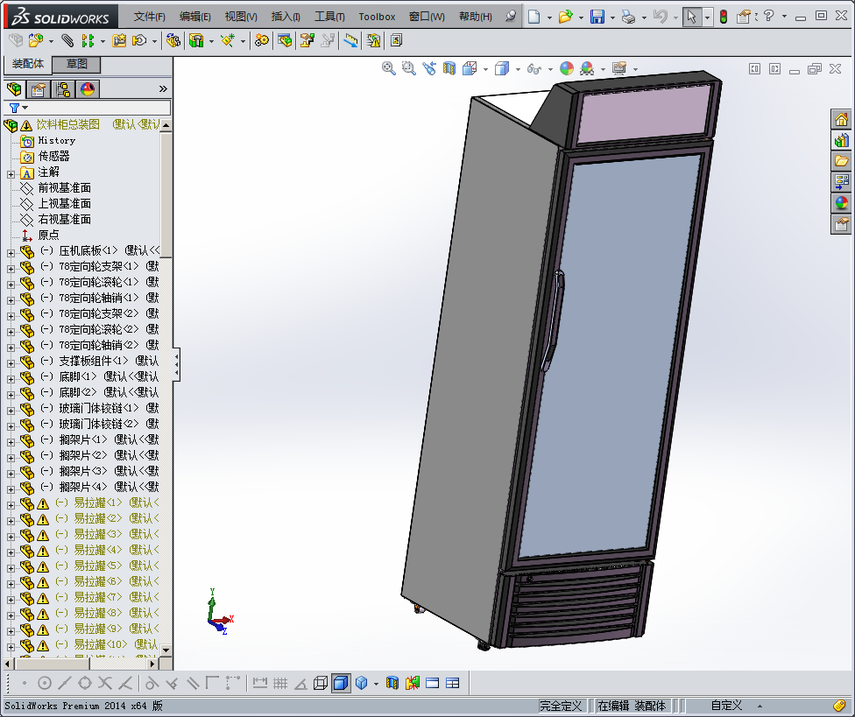Expand the 注解 annotations node
Viewport: 855px width, 717px height.
(x=11, y=174)
